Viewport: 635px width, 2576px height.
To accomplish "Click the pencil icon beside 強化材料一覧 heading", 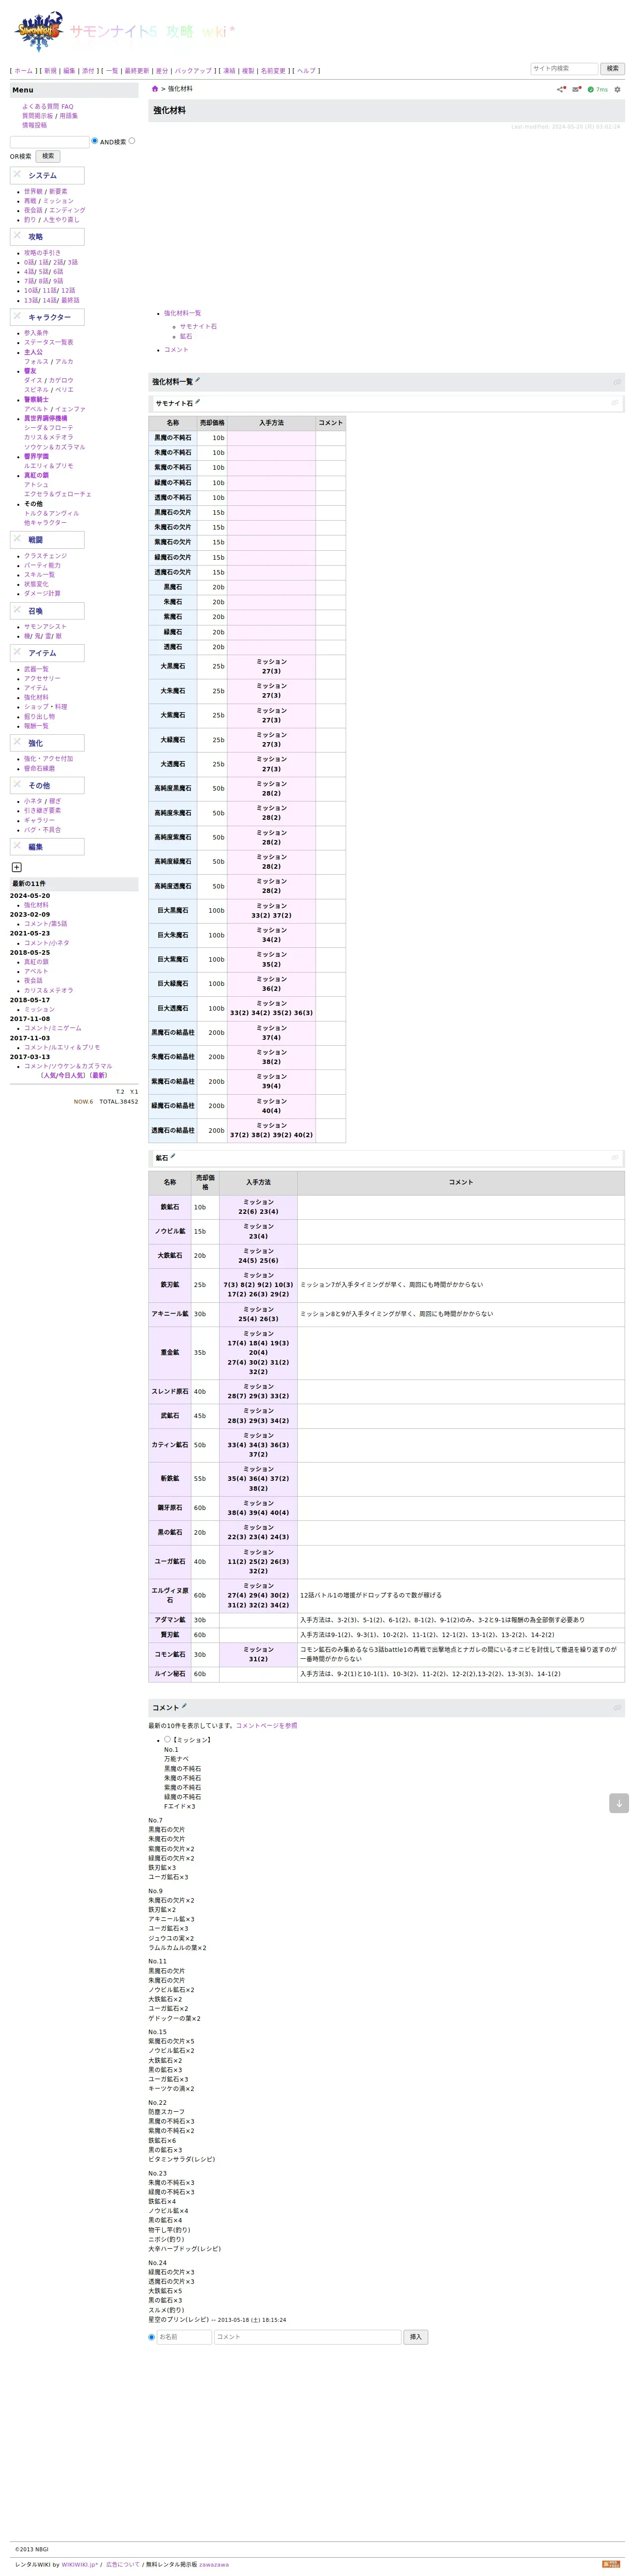I will coord(198,380).
